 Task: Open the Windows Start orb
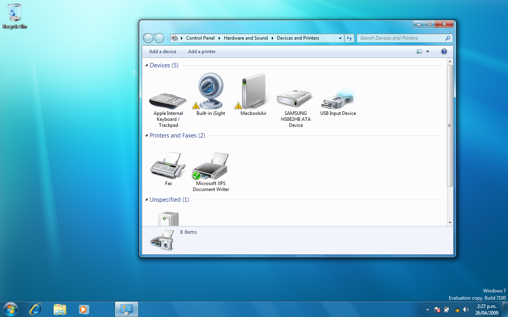[10, 309]
